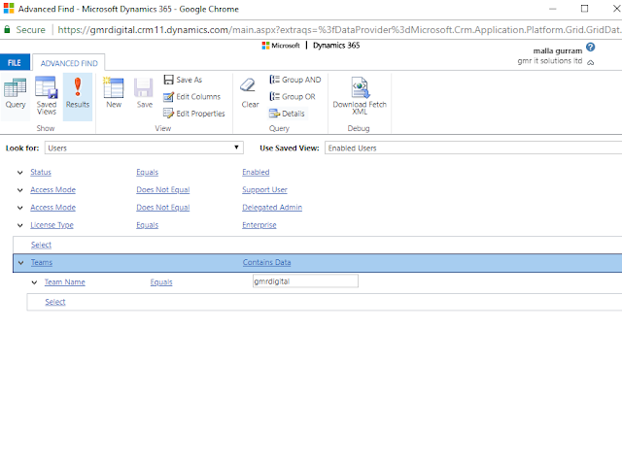Open the Look for Users dropdown

[144, 148]
